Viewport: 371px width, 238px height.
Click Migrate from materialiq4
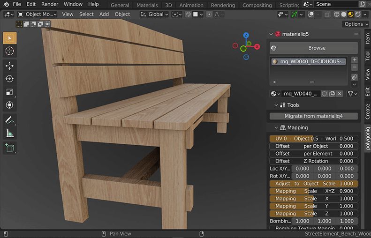[x=314, y=116]
